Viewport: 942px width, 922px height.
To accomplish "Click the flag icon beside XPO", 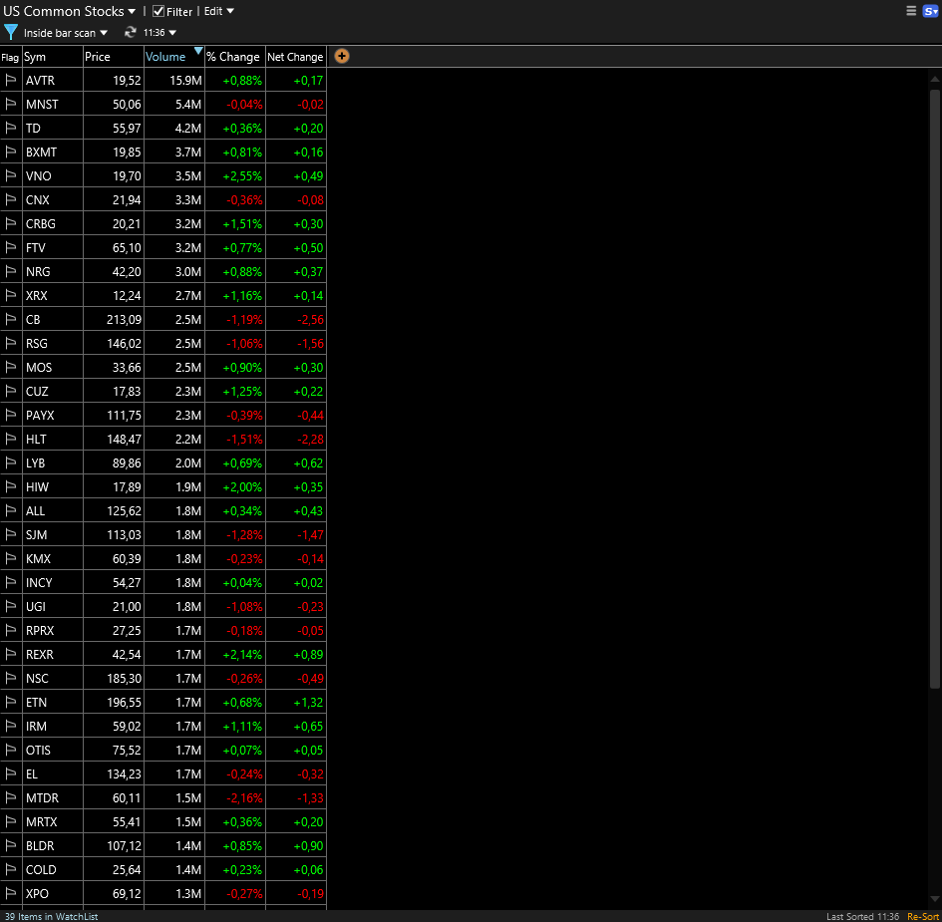I will [x=11, y=893].
